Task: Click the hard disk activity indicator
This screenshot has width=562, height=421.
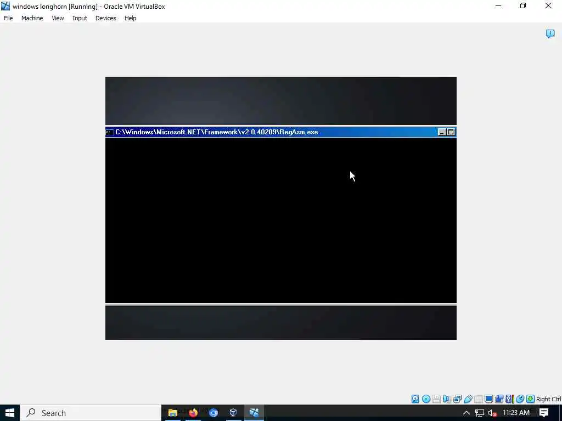Action: tap(415, 399)
